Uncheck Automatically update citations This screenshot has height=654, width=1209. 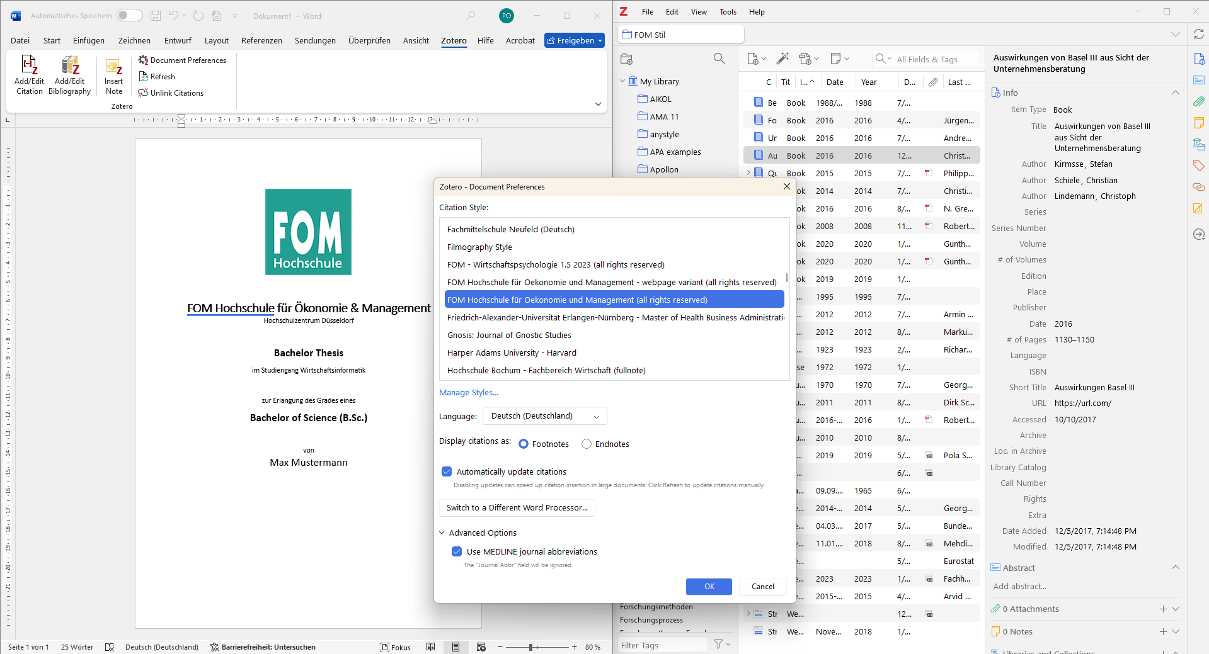(x=447, y=472)
